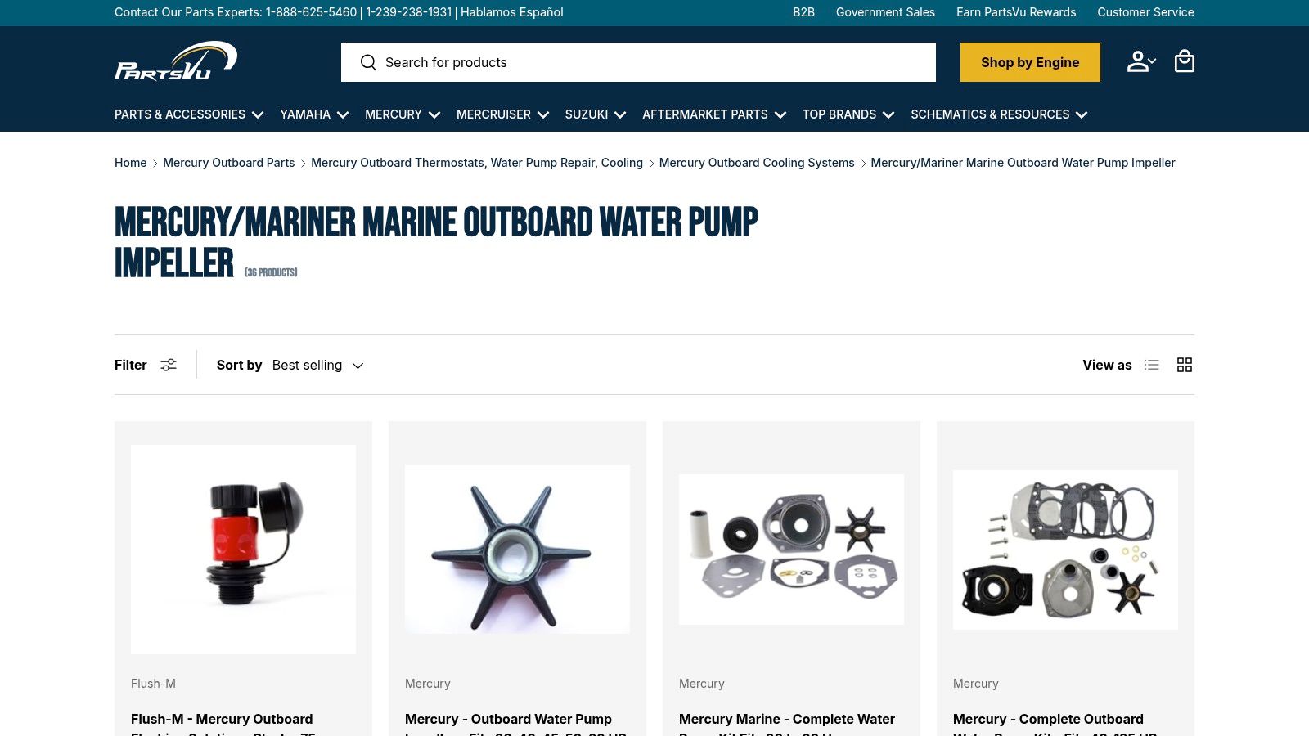This screenshot has height=736, width=1309.
Task: Expand the Mercruiser menu
Action: [502, 114]
